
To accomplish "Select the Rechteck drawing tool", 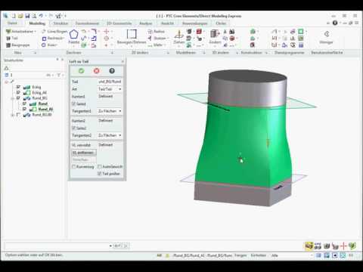I will coord(53,39).
